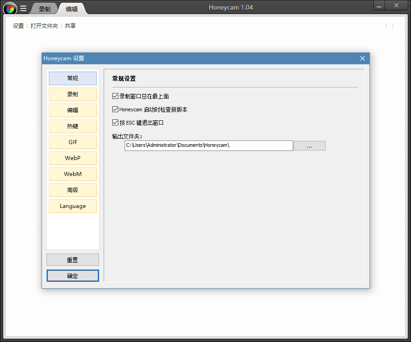Click the 重置 button

(73, 260)
